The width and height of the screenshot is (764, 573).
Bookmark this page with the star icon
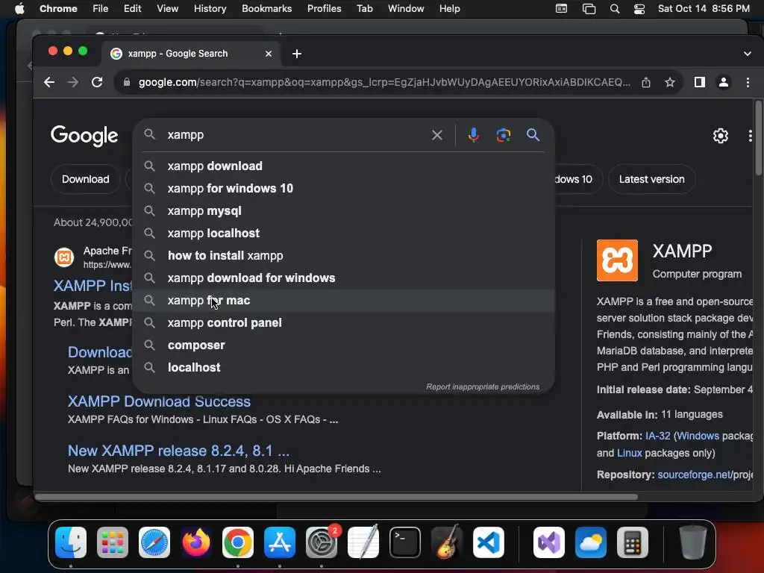(670, 82)
